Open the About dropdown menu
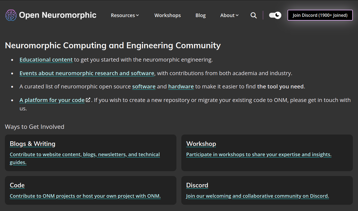 click(229, 15)
